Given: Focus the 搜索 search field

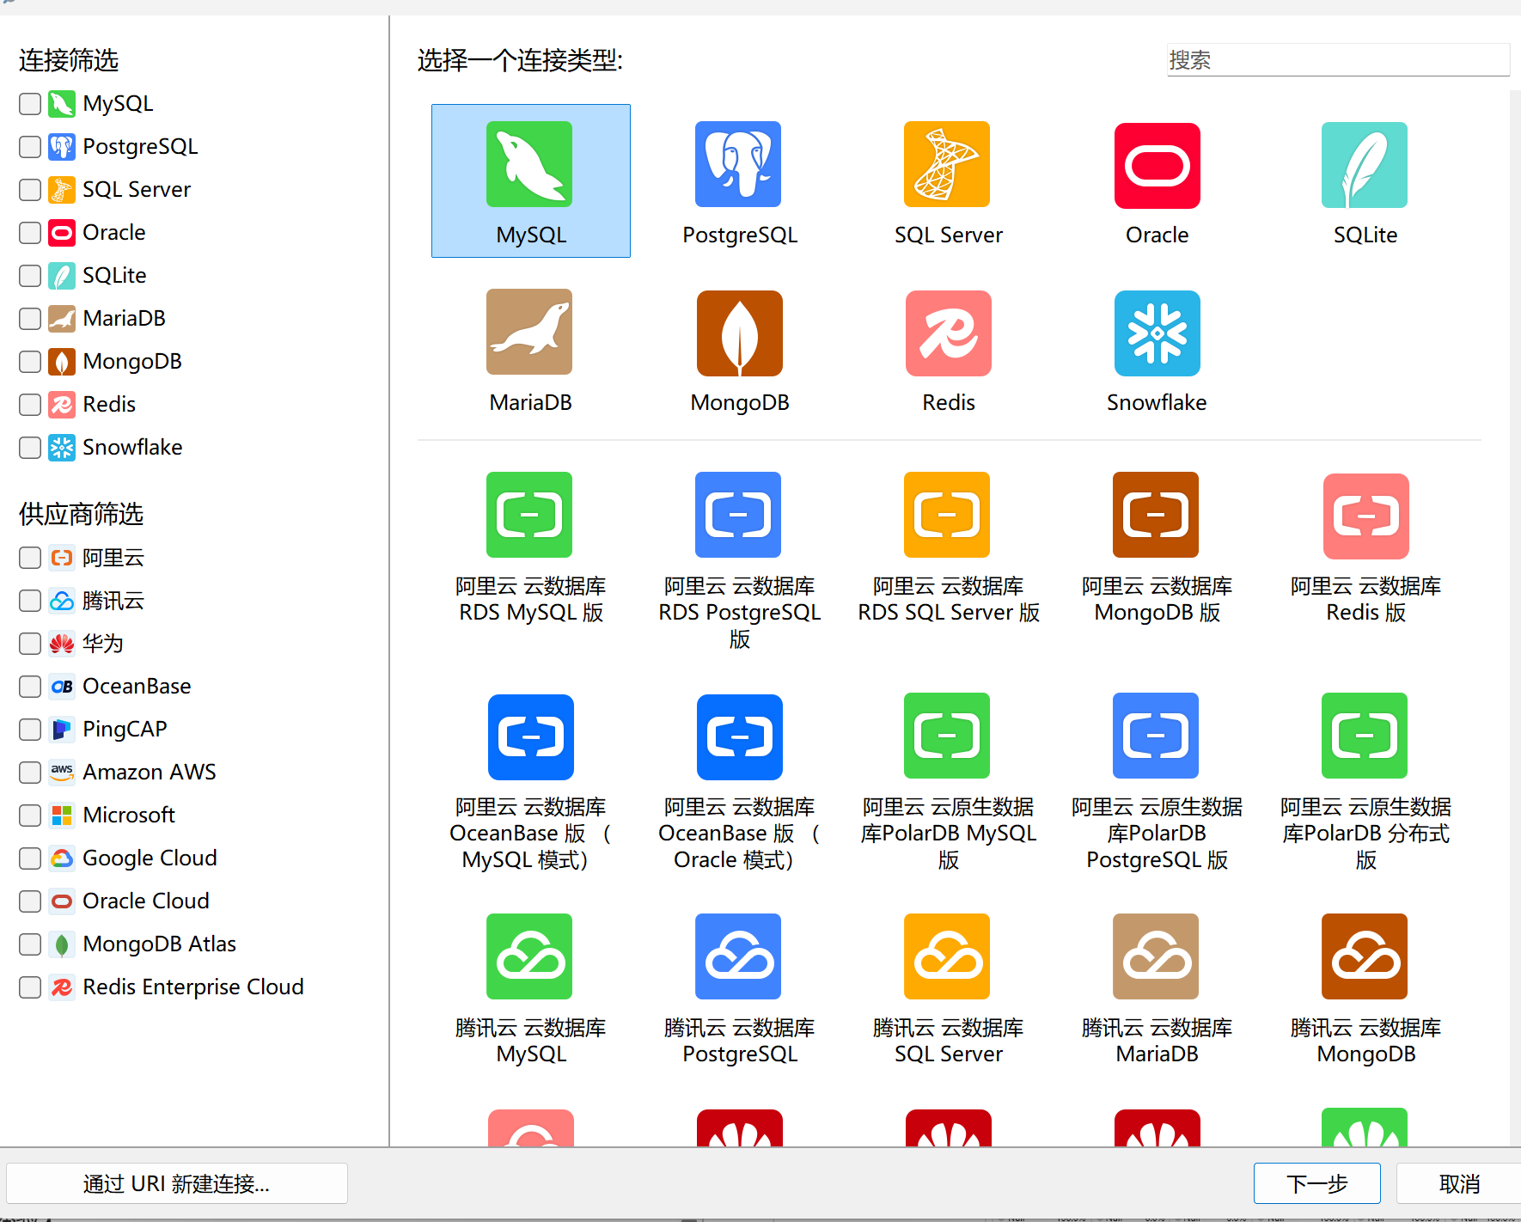Looking at the screenshot, I should coord(1338,60).
